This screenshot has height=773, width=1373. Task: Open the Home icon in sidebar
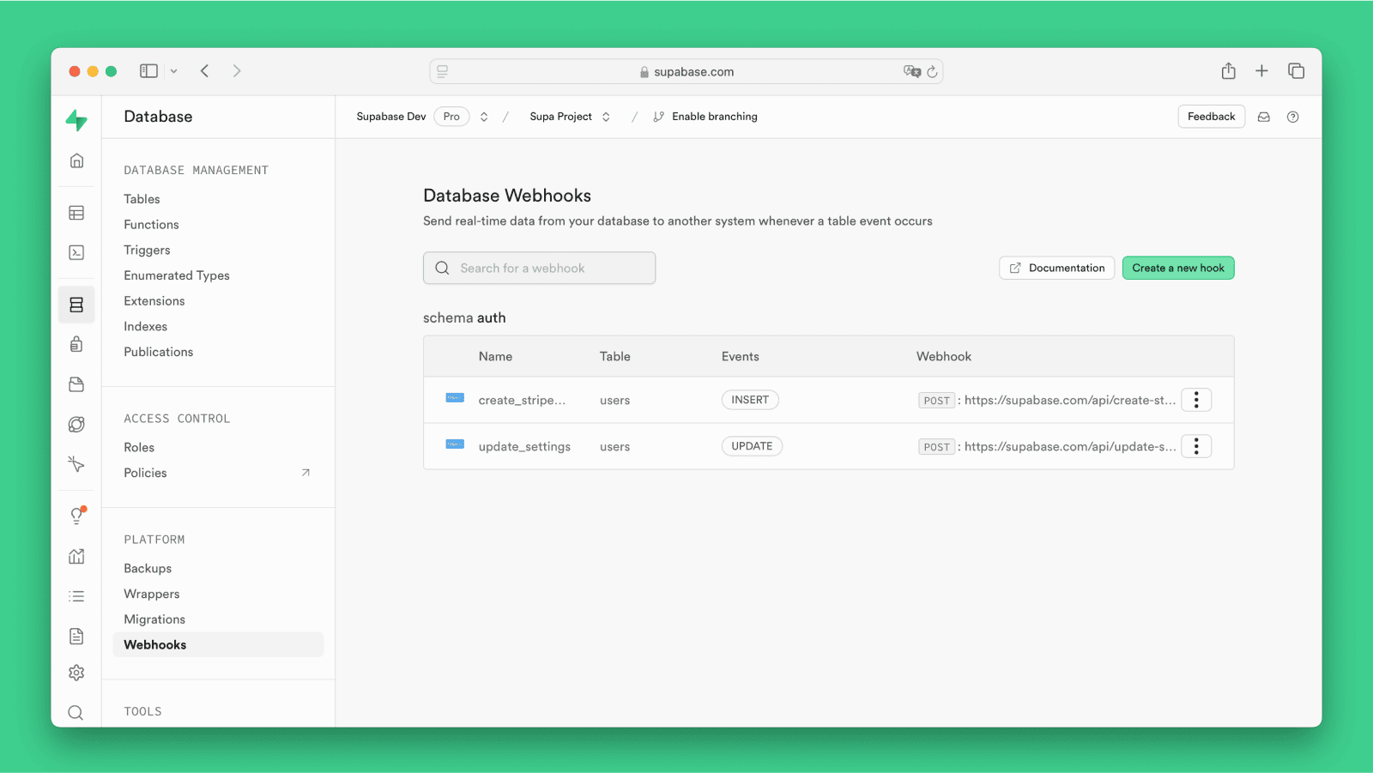click(76, 160)
